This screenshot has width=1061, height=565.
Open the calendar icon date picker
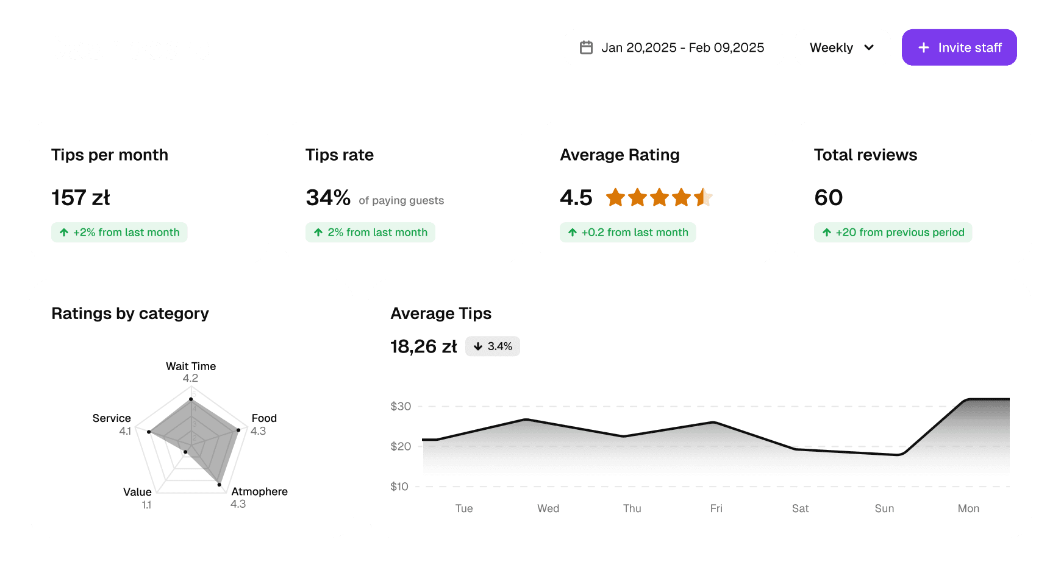pyautogui.click(x=586, y=47)
